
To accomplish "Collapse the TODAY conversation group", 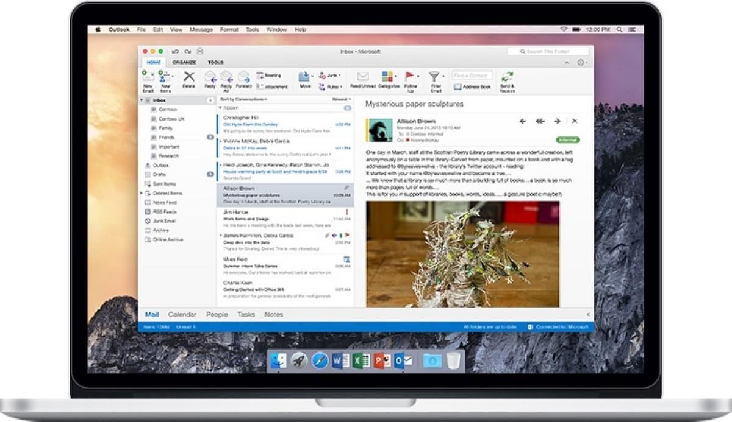I will point(221,107).
